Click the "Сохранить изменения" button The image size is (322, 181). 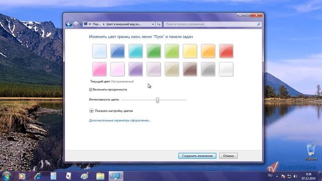click(197, 156)
